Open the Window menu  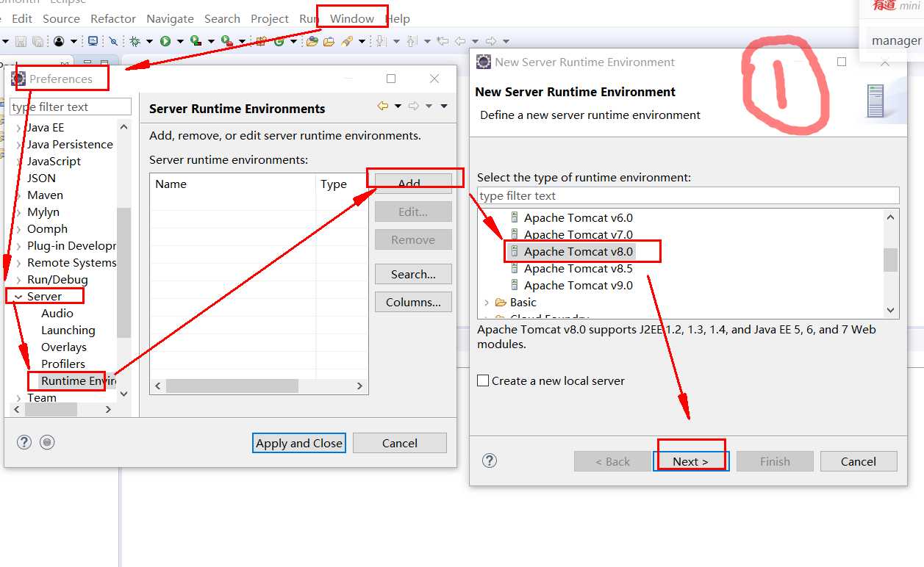tap(352, 18)
